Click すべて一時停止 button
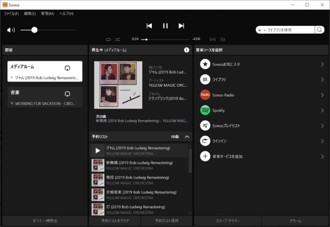Viewport: 330px width, 227px height. tap(45, 221)
